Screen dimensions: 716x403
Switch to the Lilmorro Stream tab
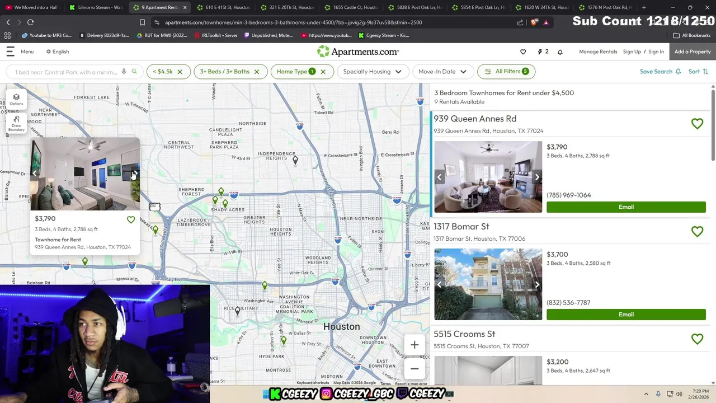[97, 7]
